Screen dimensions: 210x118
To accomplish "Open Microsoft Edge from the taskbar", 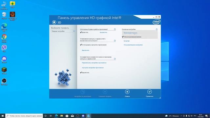I will (56, 116).
